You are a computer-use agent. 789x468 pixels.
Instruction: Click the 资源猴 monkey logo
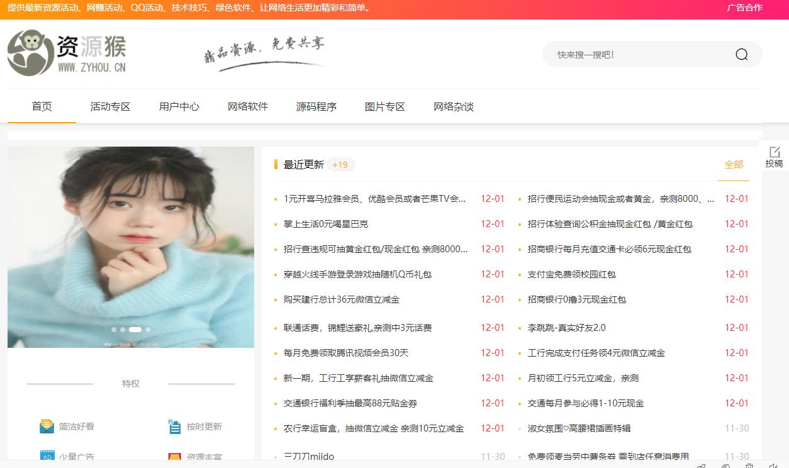tap(30, 53)
